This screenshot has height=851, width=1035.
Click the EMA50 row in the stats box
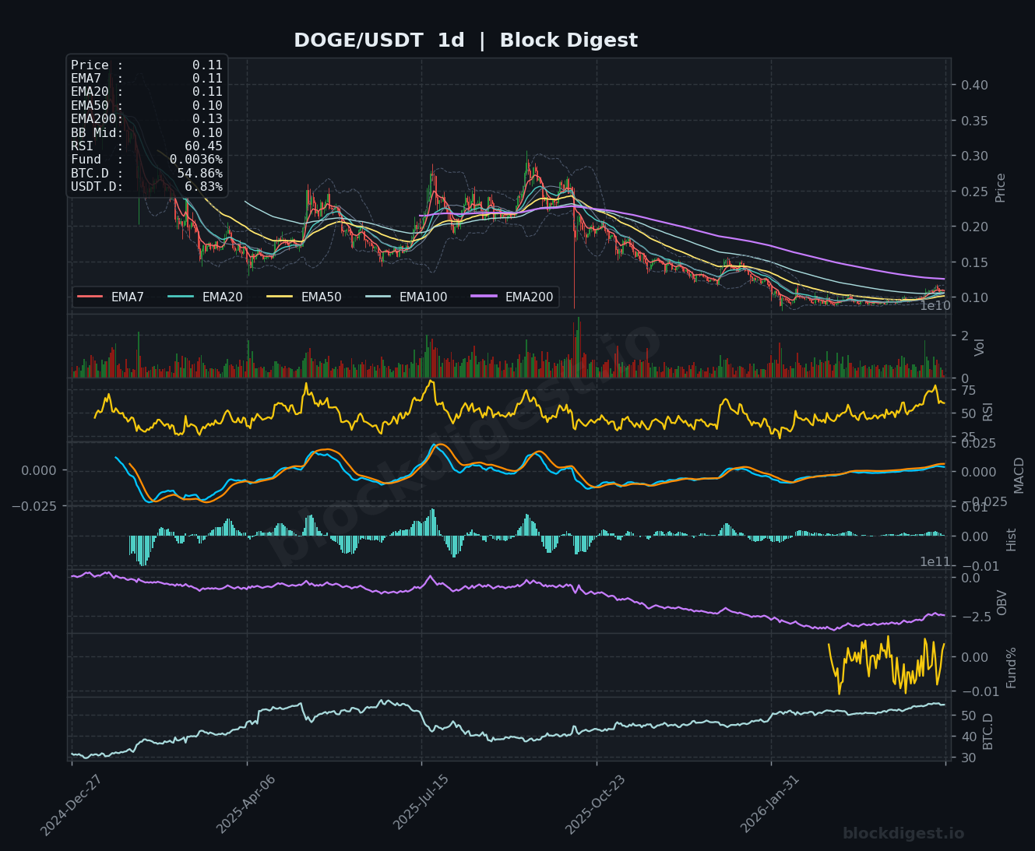[x=146, y=106]
